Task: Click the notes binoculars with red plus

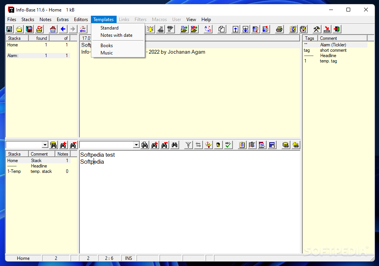Action: pyautogui.click(x=155, y=145)
